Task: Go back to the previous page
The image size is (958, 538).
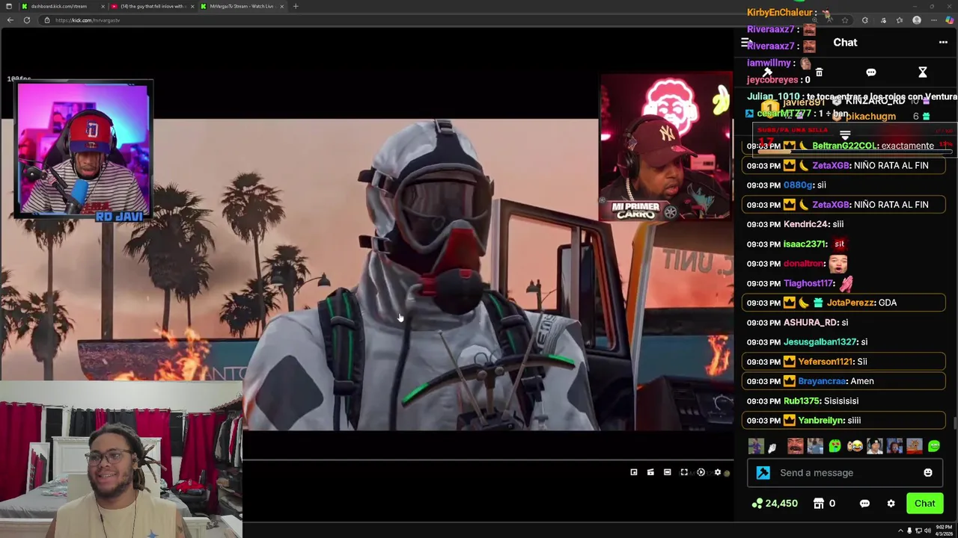Action: (10, 20)
